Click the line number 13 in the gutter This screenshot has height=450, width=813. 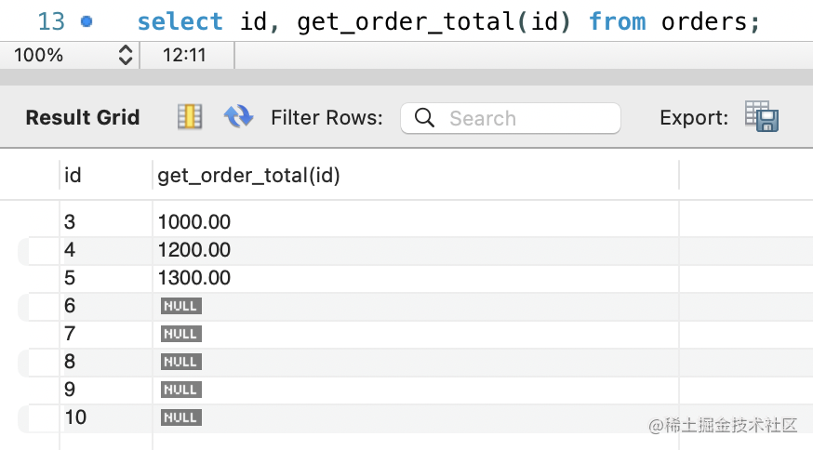point(51,21)
